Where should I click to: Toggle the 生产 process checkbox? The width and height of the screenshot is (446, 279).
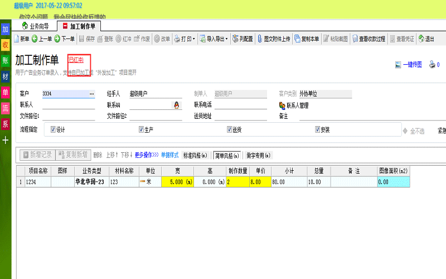point(142,129)
